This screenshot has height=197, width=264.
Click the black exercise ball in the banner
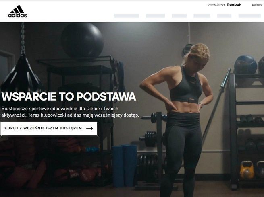click(x=82, y=40)
